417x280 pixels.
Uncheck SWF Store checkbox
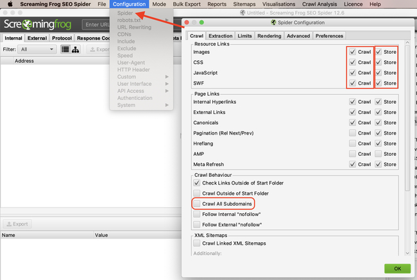pyautogui.click(x=378, y=83)
